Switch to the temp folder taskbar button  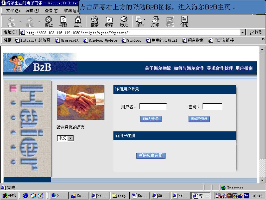(120, 196)
